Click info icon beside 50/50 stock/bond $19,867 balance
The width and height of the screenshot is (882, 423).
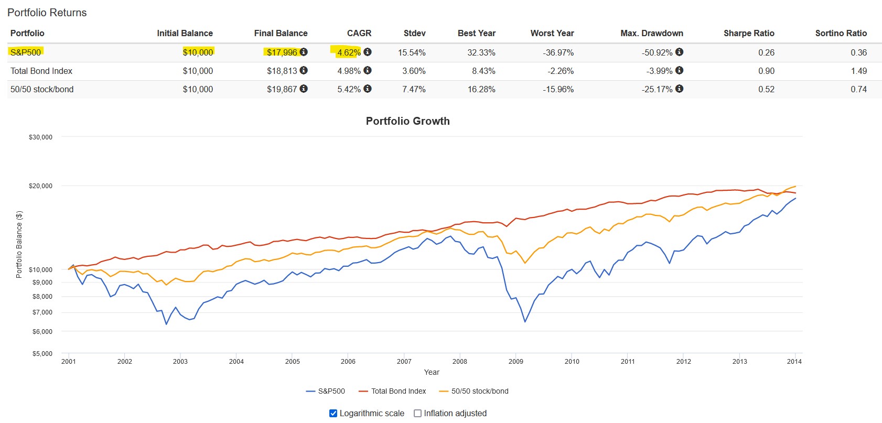[304, 89]
